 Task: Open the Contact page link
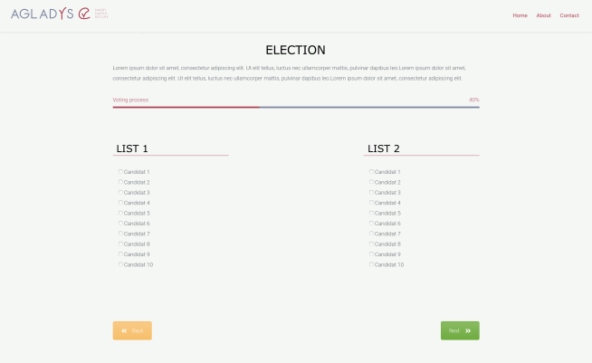569,15
